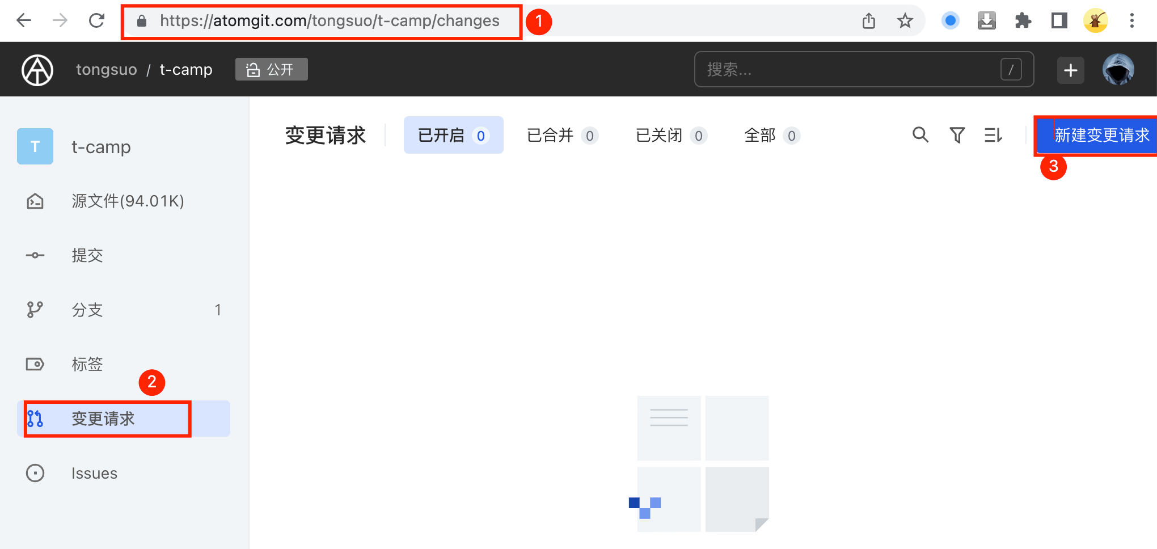Go to 分支 in the sidebar
1157x549 pixels.
click(x=87, y=310)
